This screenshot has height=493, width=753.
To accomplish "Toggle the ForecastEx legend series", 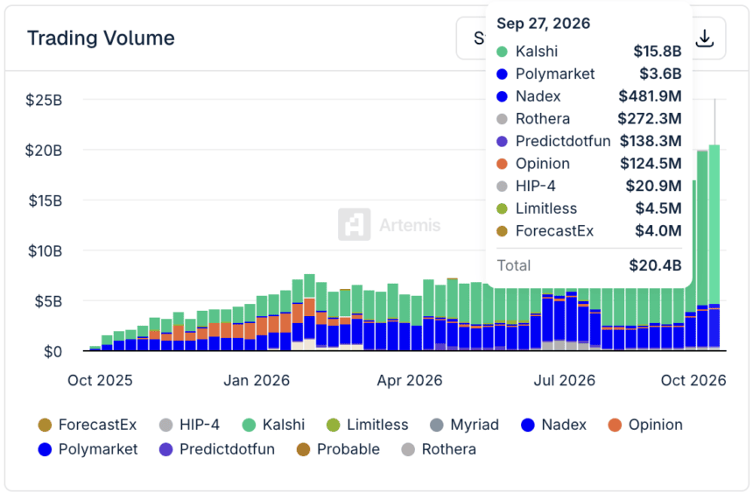I will tap(88, 425).
